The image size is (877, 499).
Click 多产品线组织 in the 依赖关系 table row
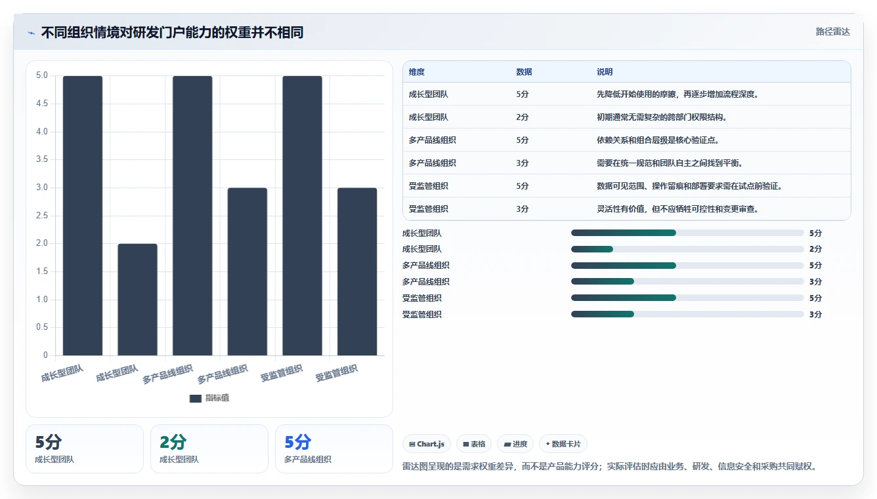433,140
